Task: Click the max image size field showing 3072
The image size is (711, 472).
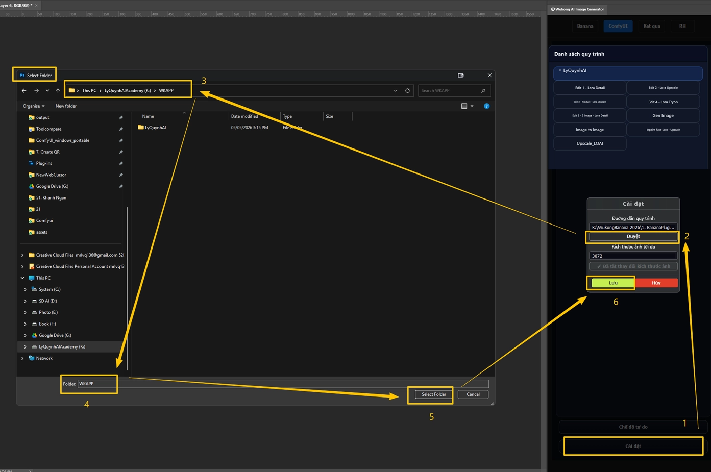Action: (x=633, y=256)
